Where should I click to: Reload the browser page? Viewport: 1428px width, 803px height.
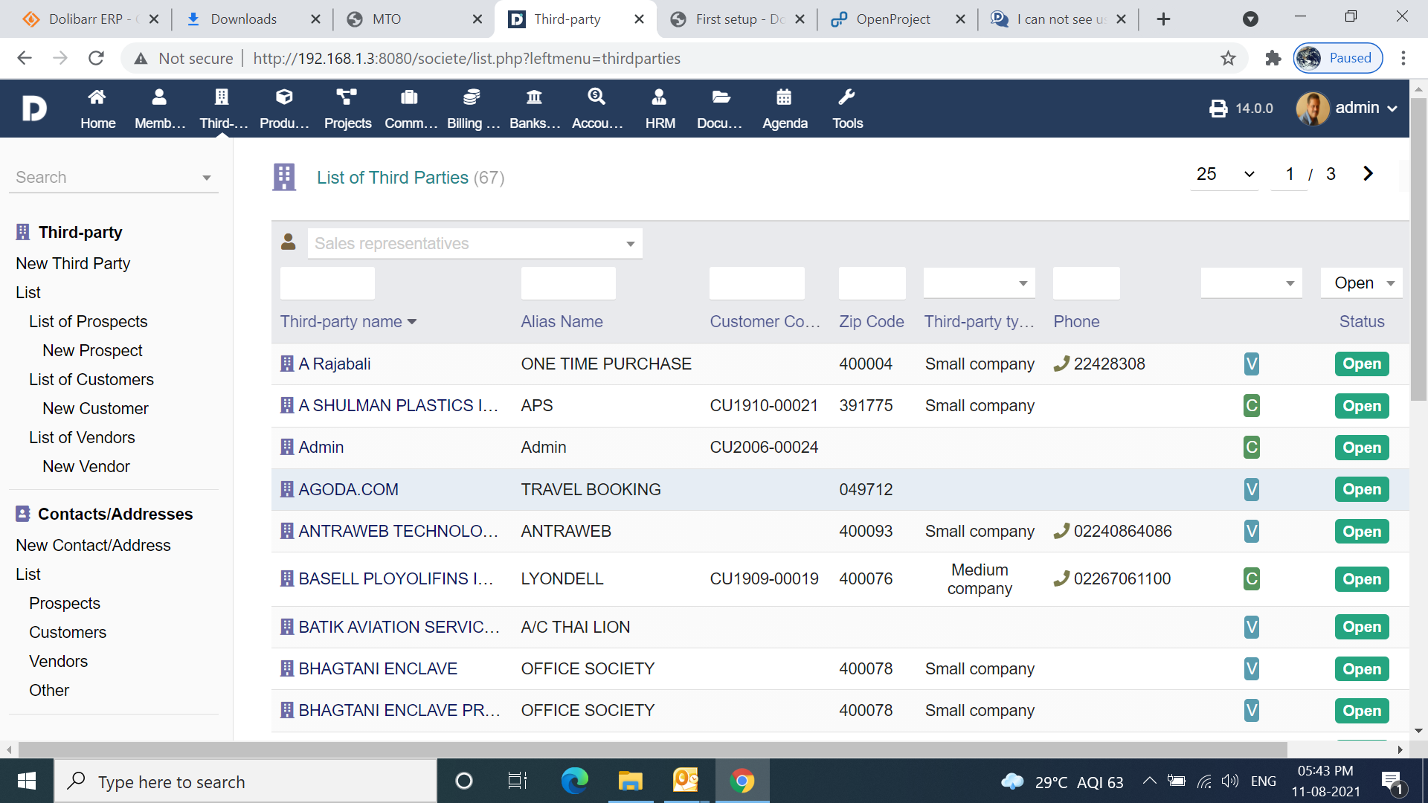(96, 58)
